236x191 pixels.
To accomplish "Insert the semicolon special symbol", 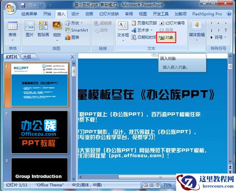I will (212, 30).
